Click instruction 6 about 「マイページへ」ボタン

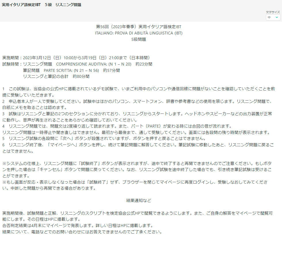138,148
